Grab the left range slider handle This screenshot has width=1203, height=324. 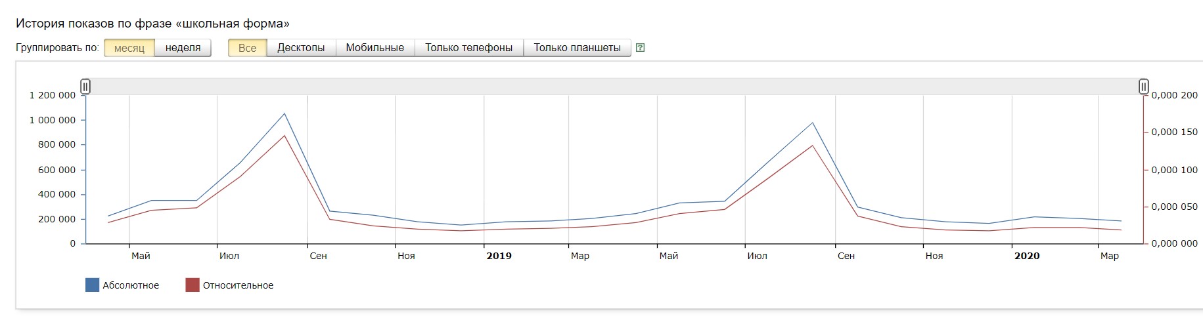(x=85, y=87)
